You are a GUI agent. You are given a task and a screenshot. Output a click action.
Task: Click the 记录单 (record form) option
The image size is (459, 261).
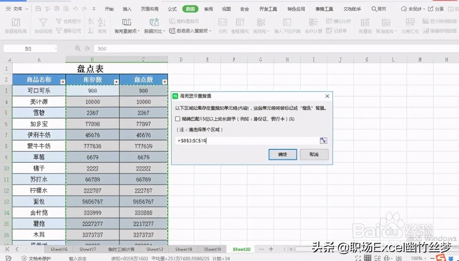coord(336,30)
